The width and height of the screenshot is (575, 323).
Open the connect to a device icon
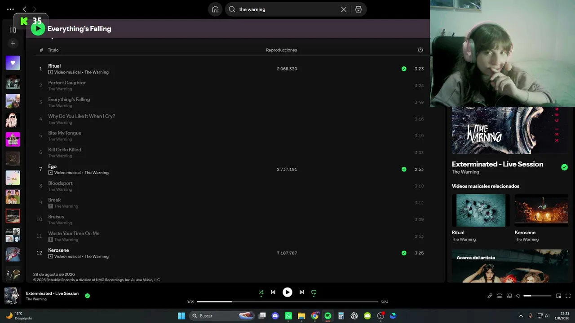pos(509,296)
